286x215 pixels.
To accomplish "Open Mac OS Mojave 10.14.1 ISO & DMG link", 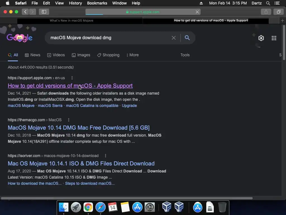I will (x=81, y=163).
